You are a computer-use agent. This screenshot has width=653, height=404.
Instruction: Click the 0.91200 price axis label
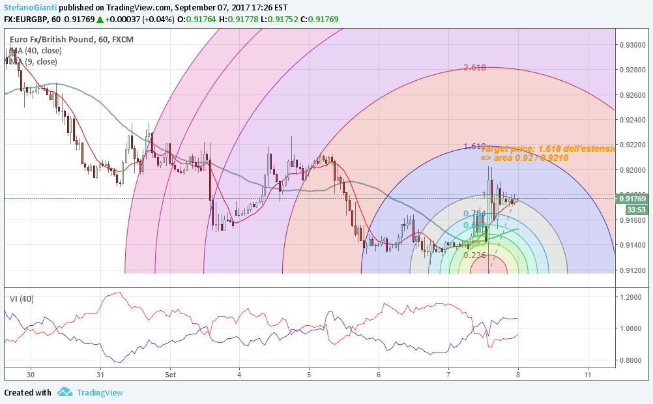[633, 270]
